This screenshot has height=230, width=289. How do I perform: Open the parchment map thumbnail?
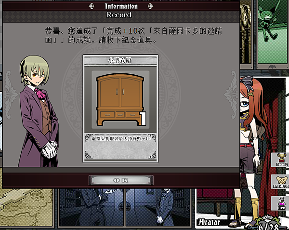[26, 207]
